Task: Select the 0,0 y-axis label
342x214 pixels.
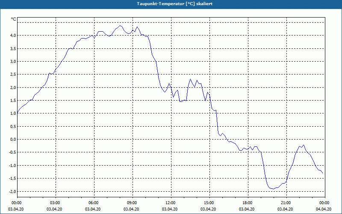Action: [13, 140]
